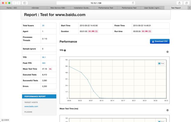Click the Executed Tests value 8,410
The height and width of the screenshot is (122, 191).
pyautogui.click(x=44, y=75)
